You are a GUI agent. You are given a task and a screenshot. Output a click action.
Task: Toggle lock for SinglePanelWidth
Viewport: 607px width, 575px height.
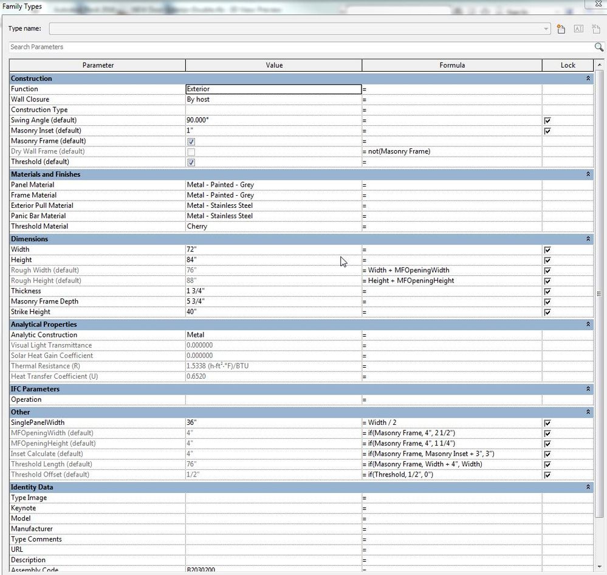coord(547,423)
